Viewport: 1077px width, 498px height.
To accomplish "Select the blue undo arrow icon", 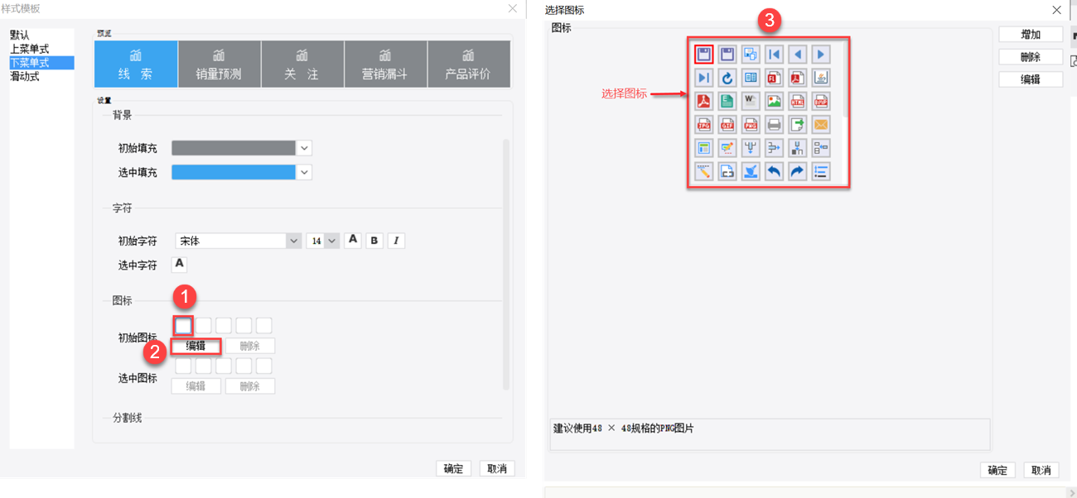I will 774,171.
